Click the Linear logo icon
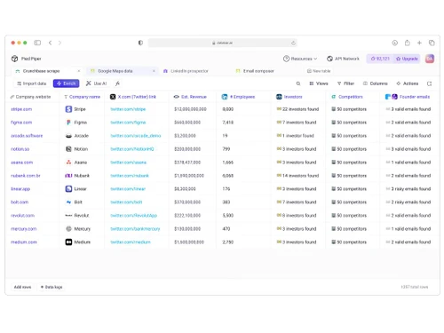Viewport: 444px width, 333px height. (x=68, y=189)
